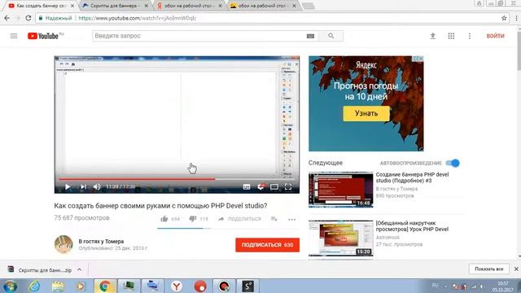Image resolution: width=521 pixels, height=293 pixels.
Task: Open title Создание баннера PHP devel studio #3
Action: [x=412, y=177]
